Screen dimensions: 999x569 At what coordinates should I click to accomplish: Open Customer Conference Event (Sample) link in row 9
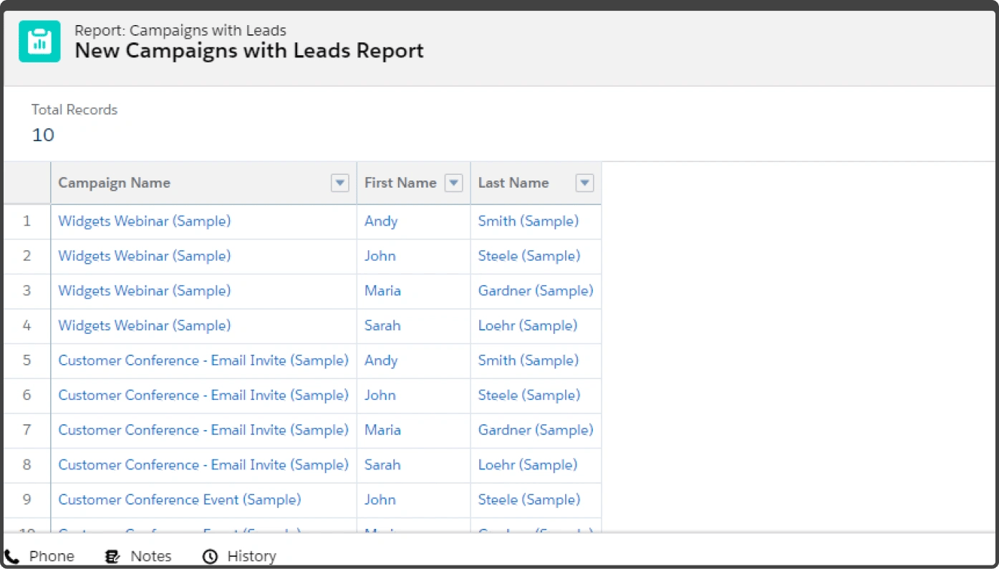(180, 499)
